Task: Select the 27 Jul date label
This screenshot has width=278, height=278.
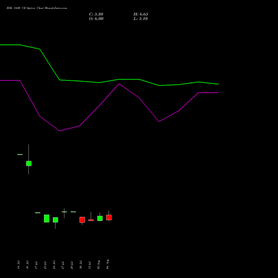Action: [x=63, y=265]
